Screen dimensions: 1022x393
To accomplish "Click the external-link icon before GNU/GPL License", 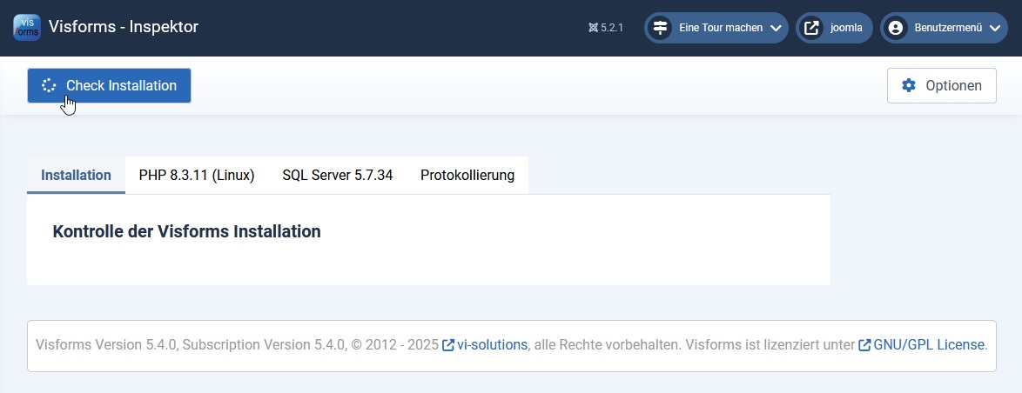I will [x=864, y=345].
